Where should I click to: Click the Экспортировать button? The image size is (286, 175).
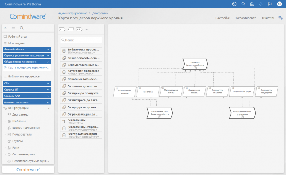click(x=246, y=18)
